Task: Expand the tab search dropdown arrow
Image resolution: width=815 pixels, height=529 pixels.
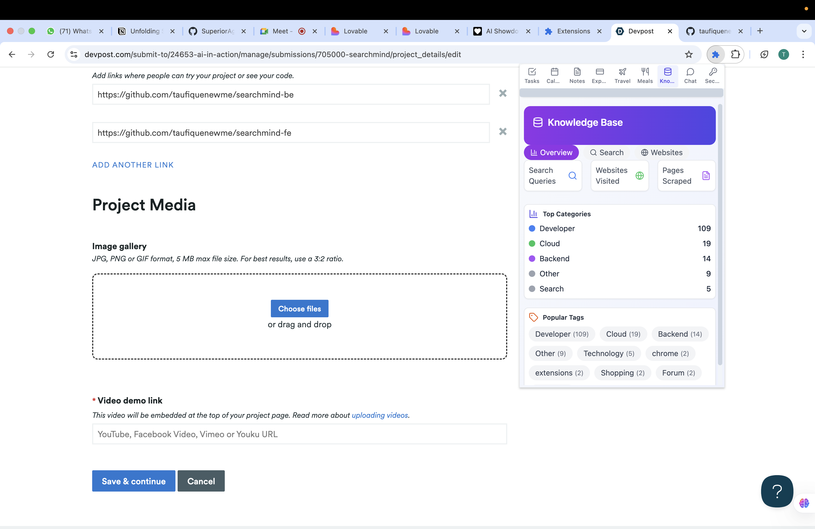Action: [804, 31]
